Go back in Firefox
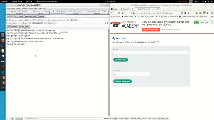Screen dimensions: 214x120 [x=112, y=13]
